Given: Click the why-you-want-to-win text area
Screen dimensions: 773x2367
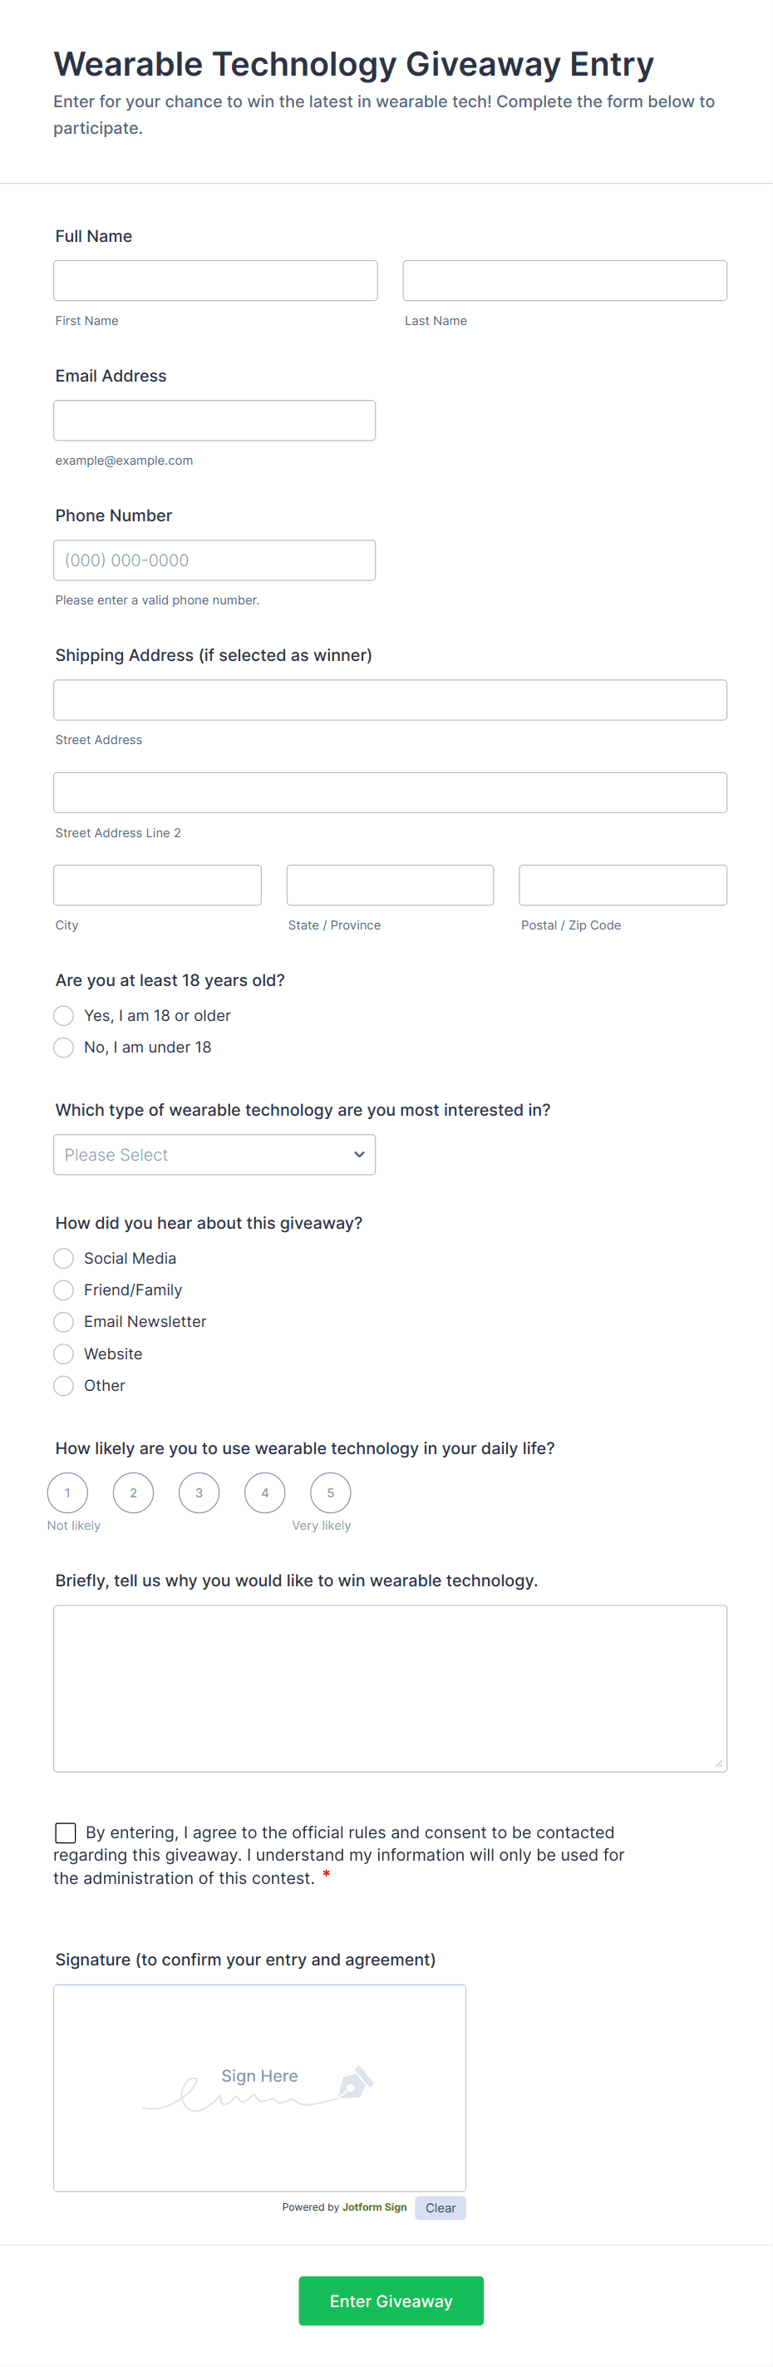Looking at the screenshot, I should click(x=390, y=1688).
